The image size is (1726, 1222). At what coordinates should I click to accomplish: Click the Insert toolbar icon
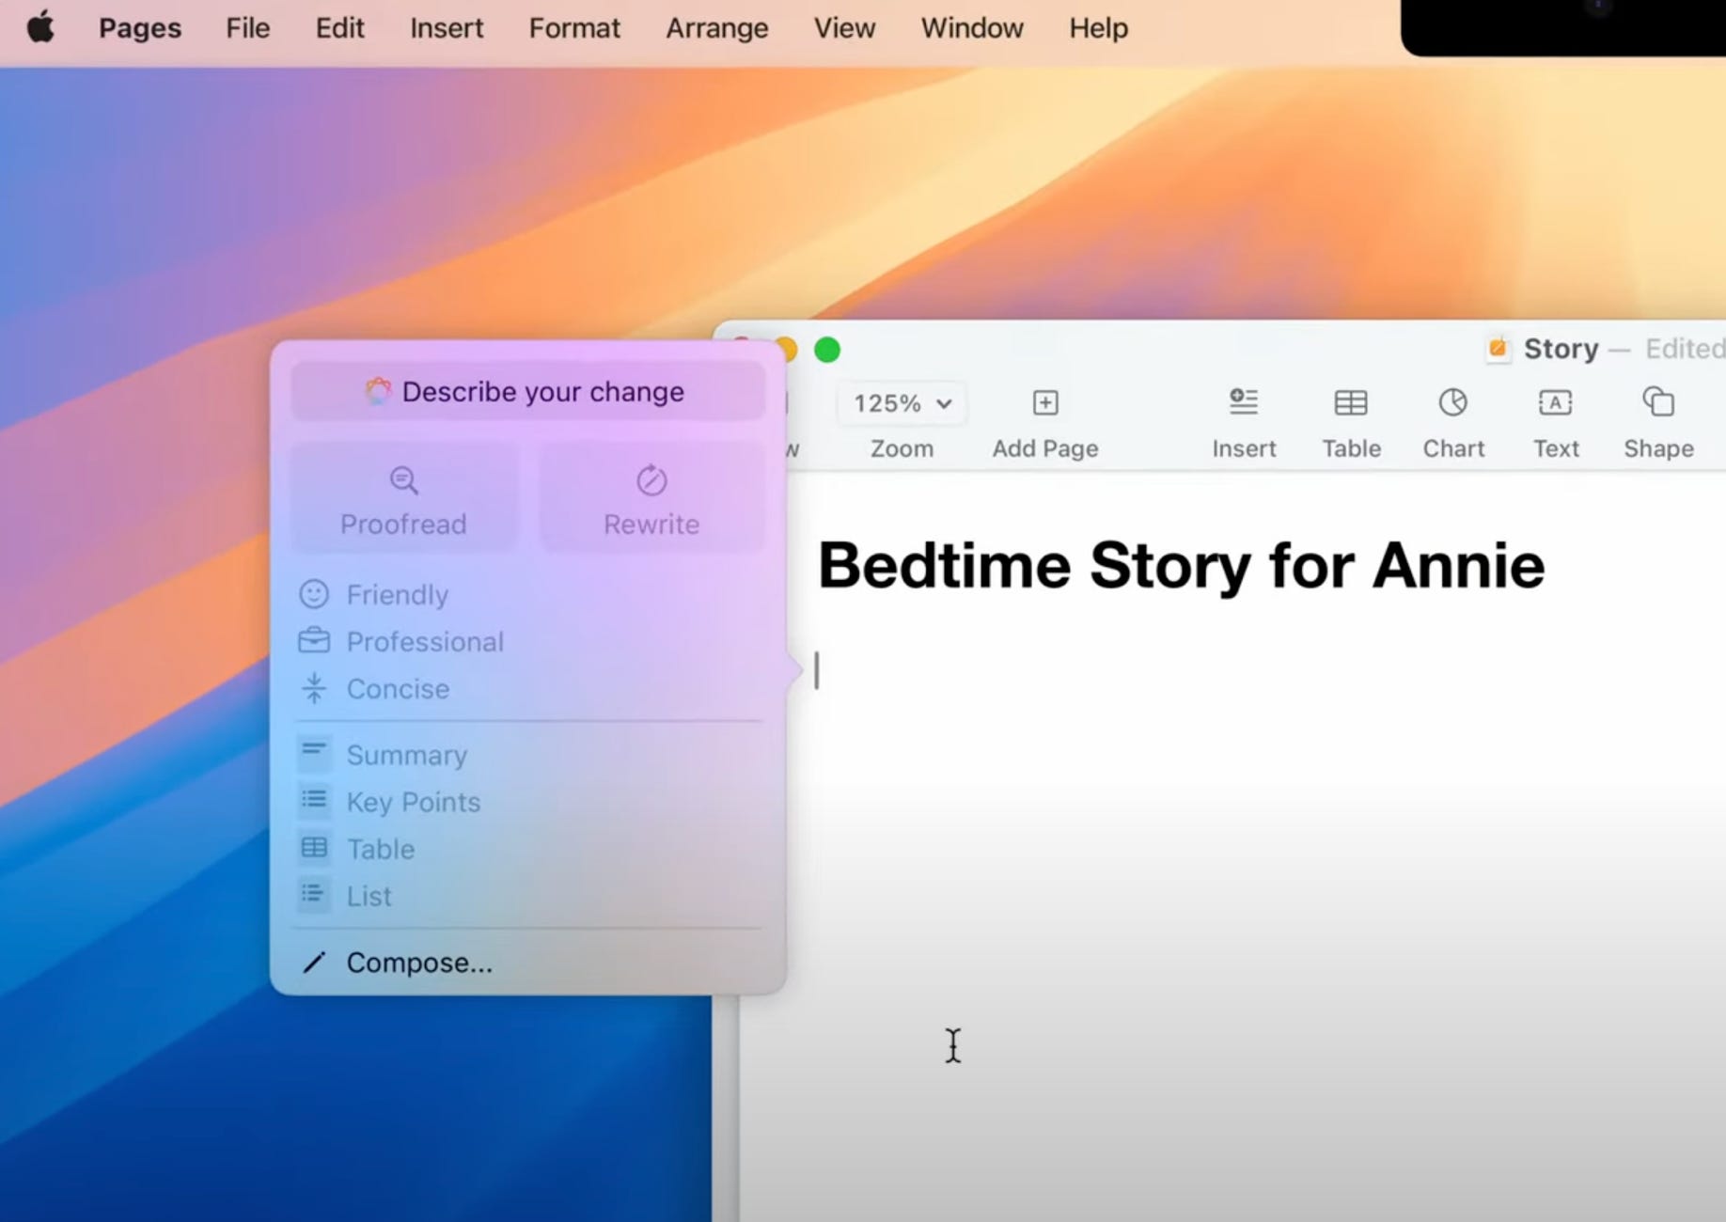click(1244, 402)
